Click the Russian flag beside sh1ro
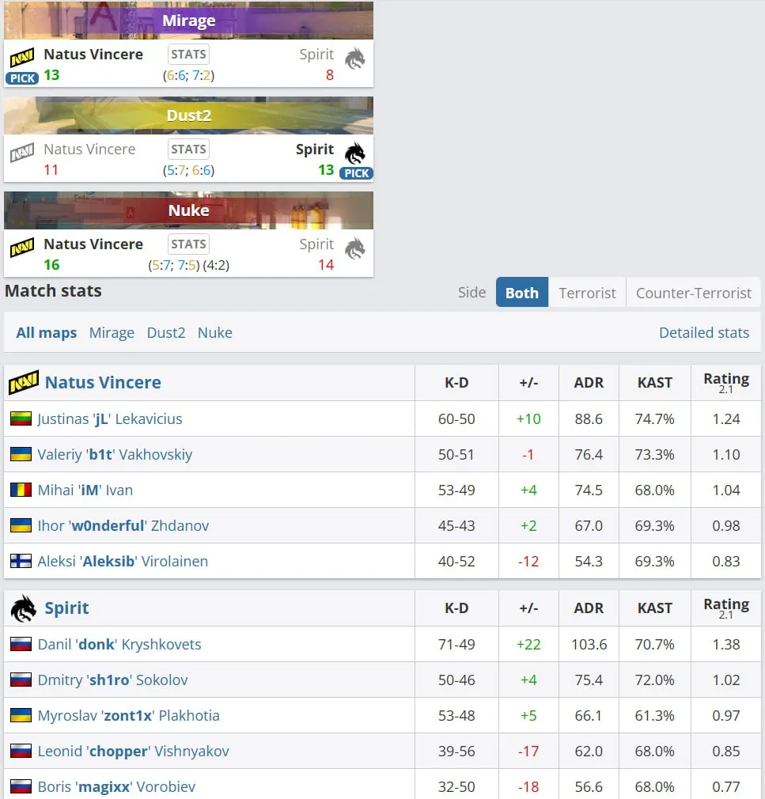This screenshot has height=799, width=765. [x=21, y=680]
